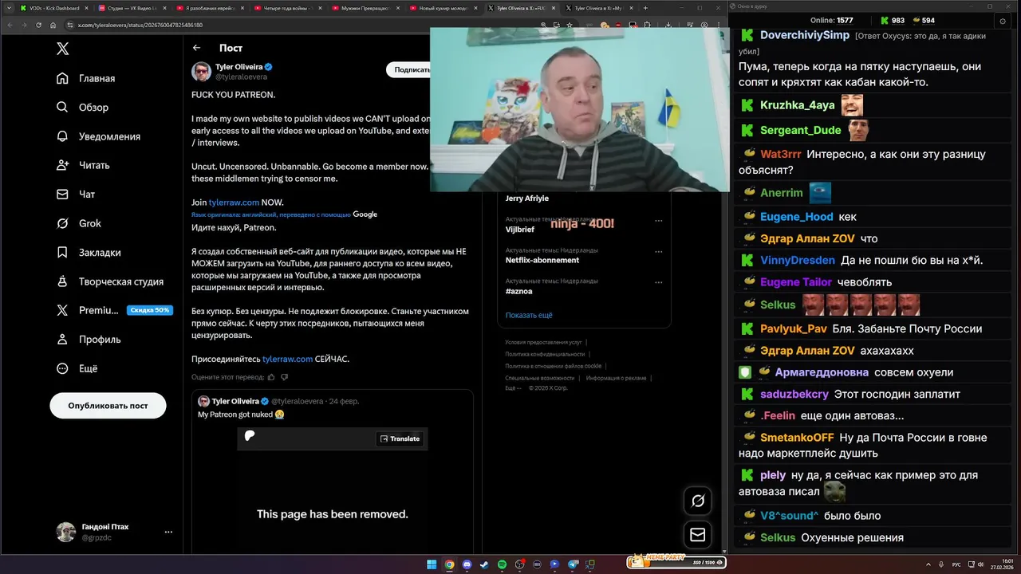Click Показать ещё in trends
The width and height of the screenshot is (1021, 574).
tap(528, 315)
